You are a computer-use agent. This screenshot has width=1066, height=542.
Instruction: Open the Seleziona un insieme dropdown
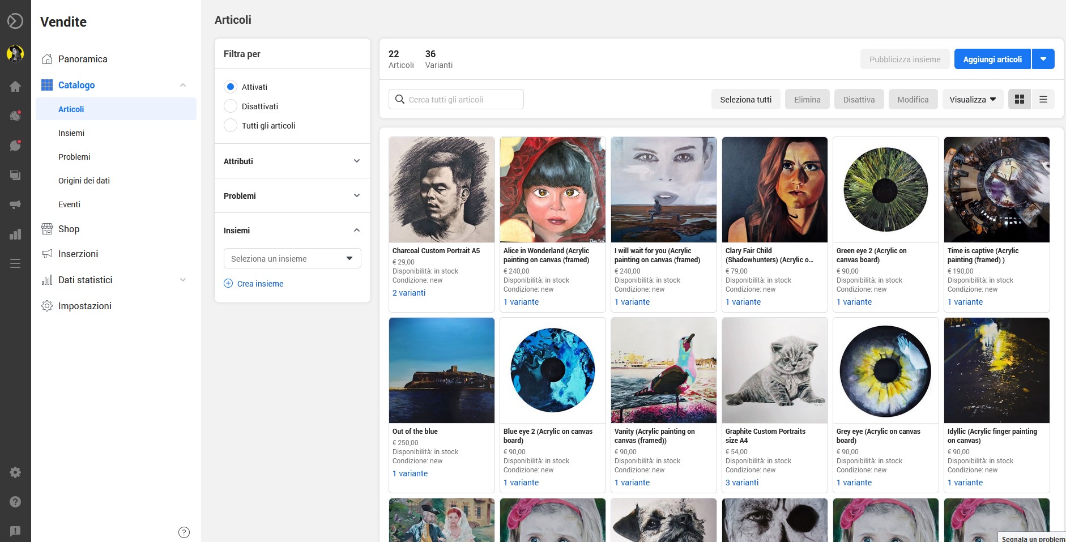292,259
